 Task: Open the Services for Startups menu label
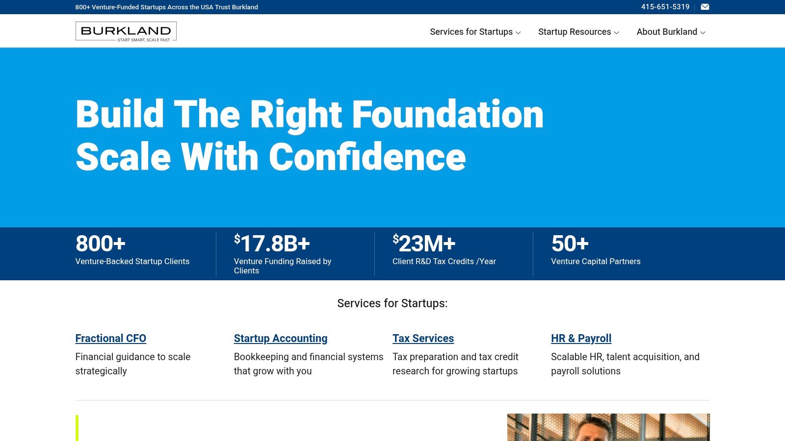(x=471, y=32)
